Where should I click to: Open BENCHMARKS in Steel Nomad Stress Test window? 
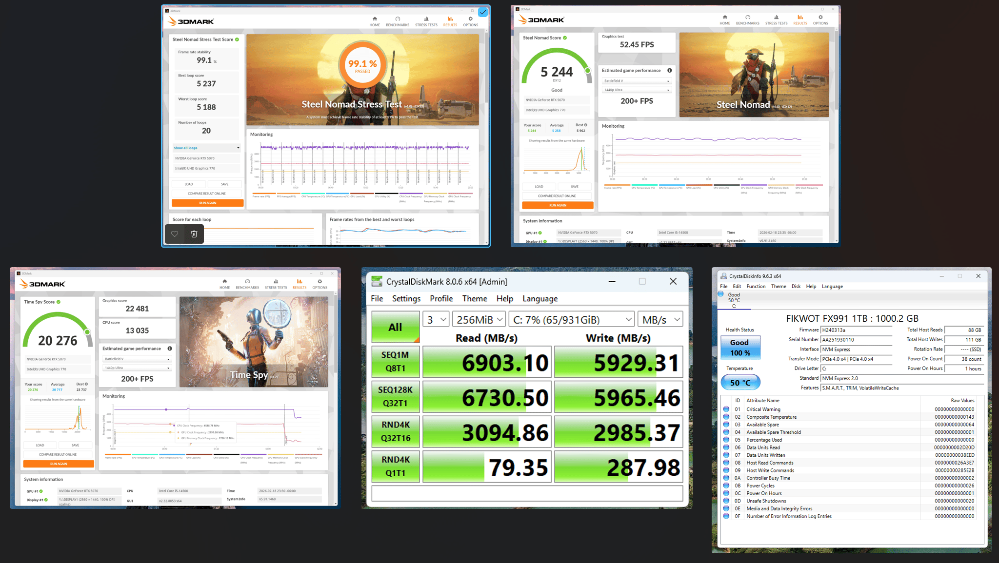[398, 21]
